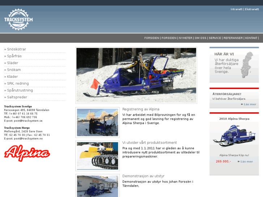Click Alpina Sherpa Köp nu! text

click(x=234, y=155)
